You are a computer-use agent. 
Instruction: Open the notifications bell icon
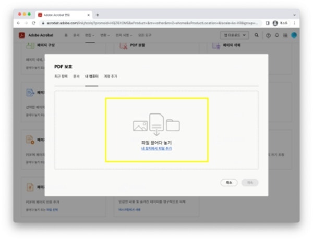(x=277, y=35)
